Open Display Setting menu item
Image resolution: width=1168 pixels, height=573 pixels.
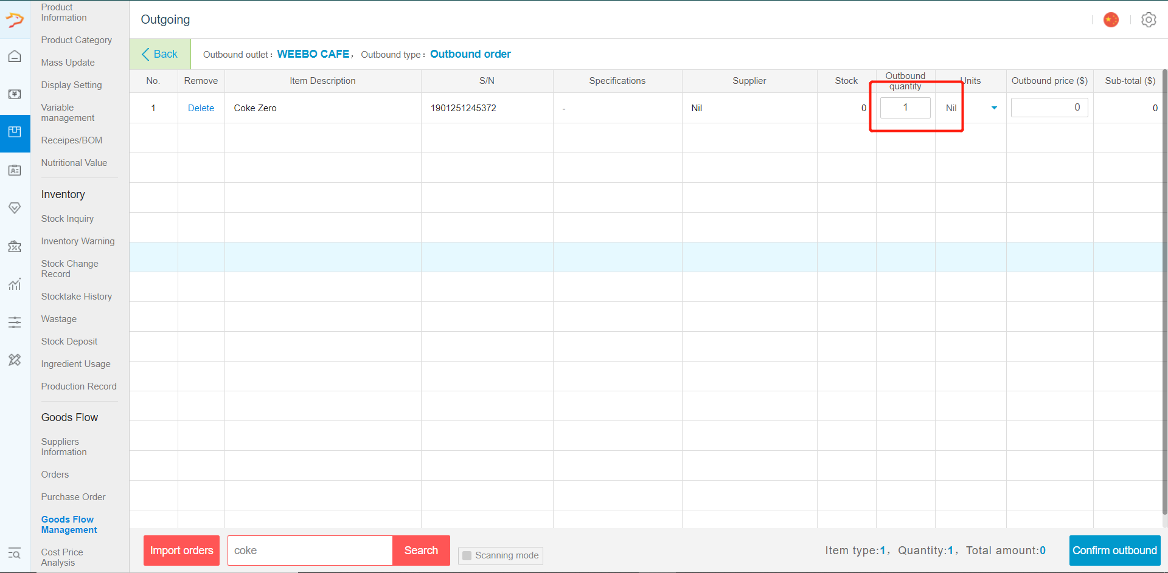tap(71, 85)
